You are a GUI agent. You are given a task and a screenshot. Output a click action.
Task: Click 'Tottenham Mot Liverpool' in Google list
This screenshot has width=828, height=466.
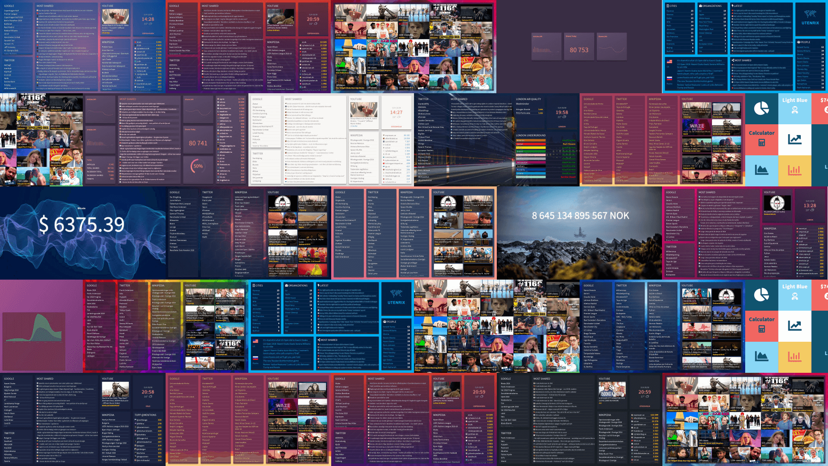(180, 204)
